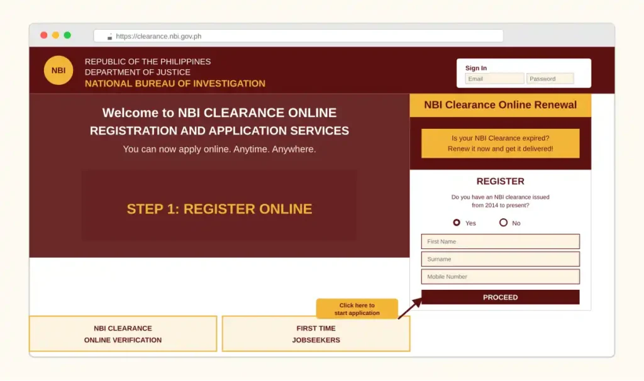Open the First Time Jobseekers option
644x381 pixels.
[316, 334]
